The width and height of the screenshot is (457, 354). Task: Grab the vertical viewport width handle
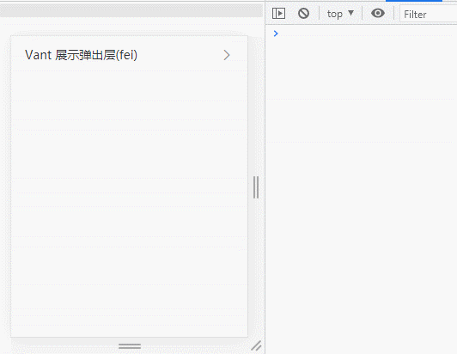click(x=256, y=187)
